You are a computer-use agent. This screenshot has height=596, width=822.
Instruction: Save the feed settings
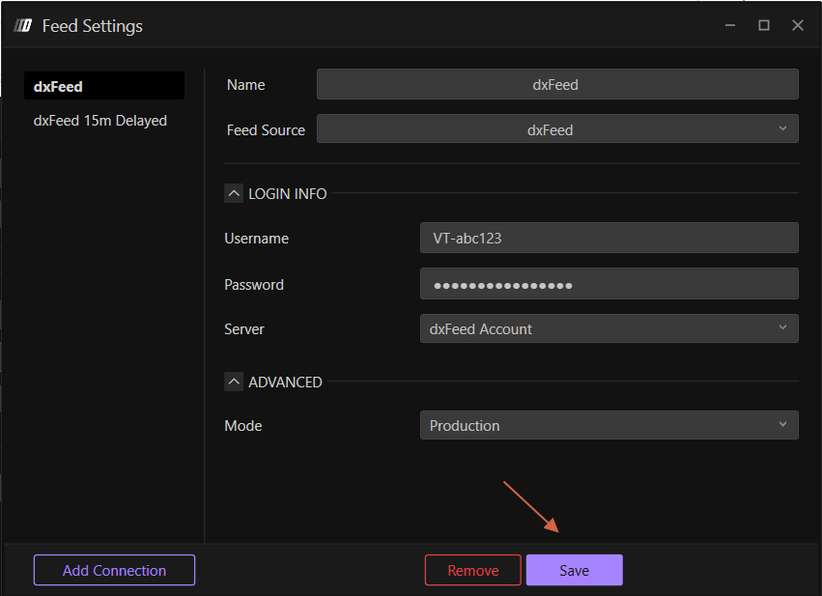574,570
